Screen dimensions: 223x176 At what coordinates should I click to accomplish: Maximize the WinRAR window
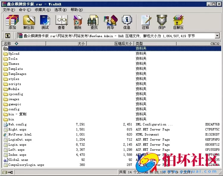213,4
